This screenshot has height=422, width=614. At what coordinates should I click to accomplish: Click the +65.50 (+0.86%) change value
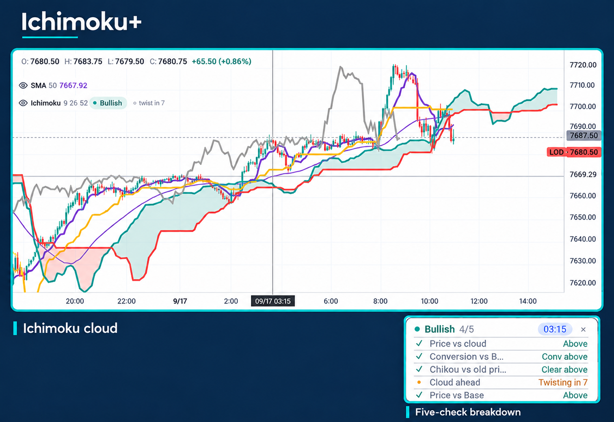point(222,62)
